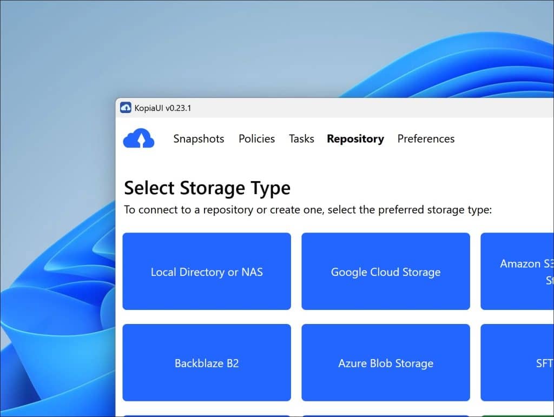Click the KopiaUI v0.23.1 title text
Image resolution: width=554 pixels, height=417 pixels.
[162, 108]
